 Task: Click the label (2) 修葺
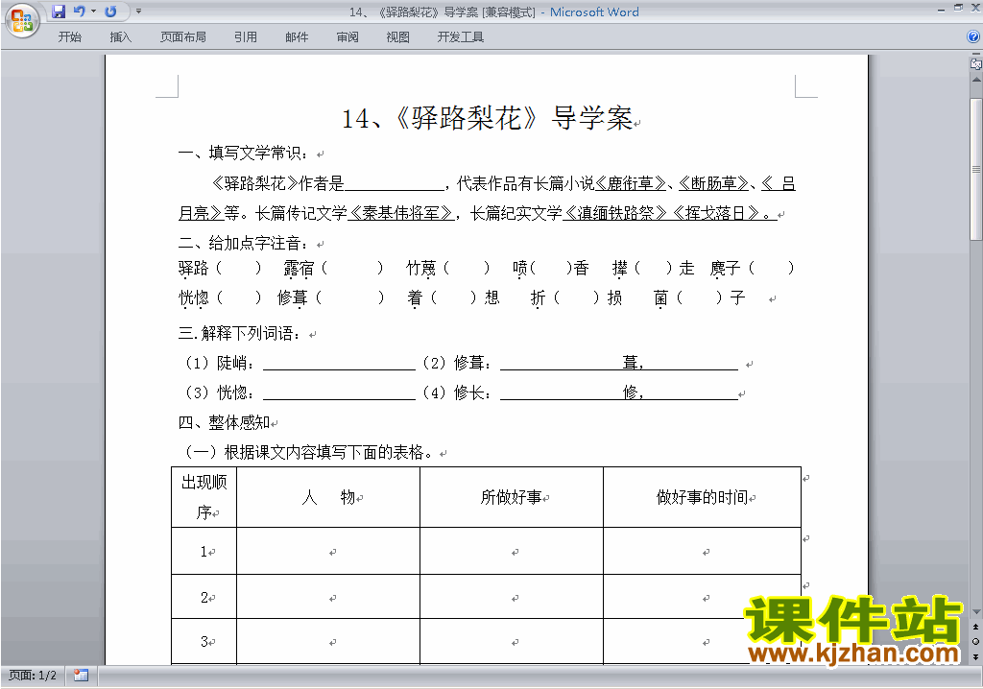[x=458, y=363]
